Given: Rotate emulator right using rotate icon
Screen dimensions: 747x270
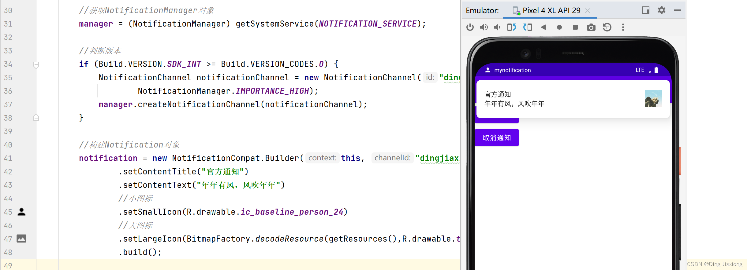Looking at the screenshot, I should (528, 27).
